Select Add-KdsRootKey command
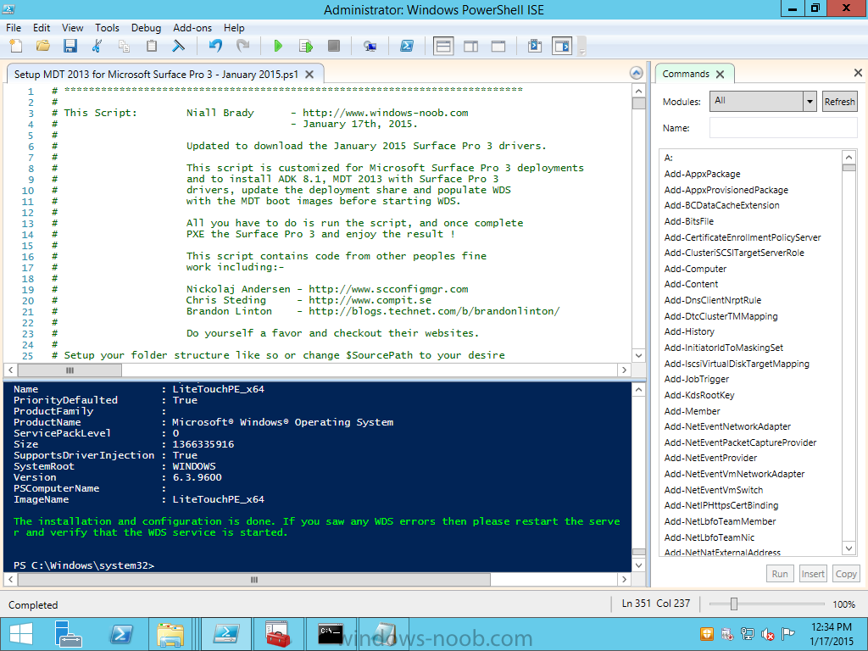Screen dimensions: 868x651 699,395
